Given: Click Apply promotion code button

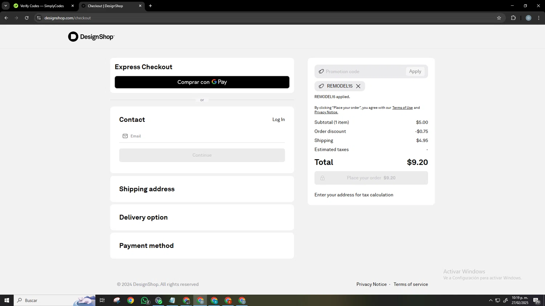Looking at the screenshot, I should click(x=415, y=71).
